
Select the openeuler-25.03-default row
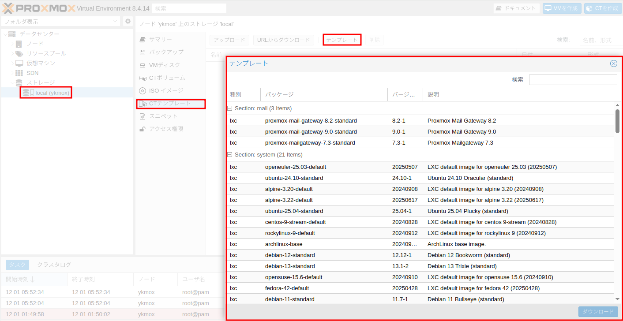point(420,167)
